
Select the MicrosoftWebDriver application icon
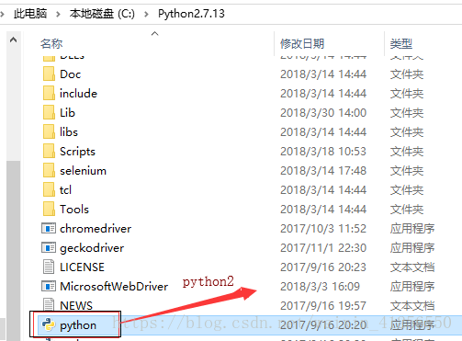pos(49,287)
